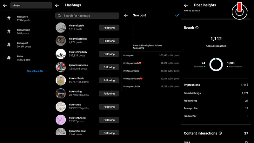Image resolution: width=254 pixels, height=143 pixels.
Task: Click the #sketchtutorial hashtag name
Action: [77, 118]
